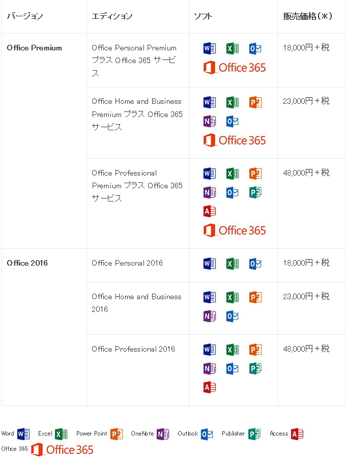Click OneNote icon in Home and Business 2016 row
Image resolution: width=349 pixels, height=458 pixels.
(x=210, y=316)
